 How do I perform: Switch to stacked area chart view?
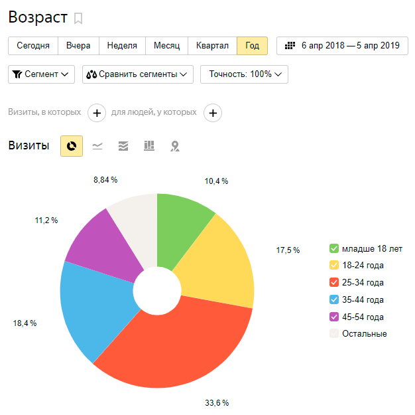pyautogui.click(x=123, y=146)
